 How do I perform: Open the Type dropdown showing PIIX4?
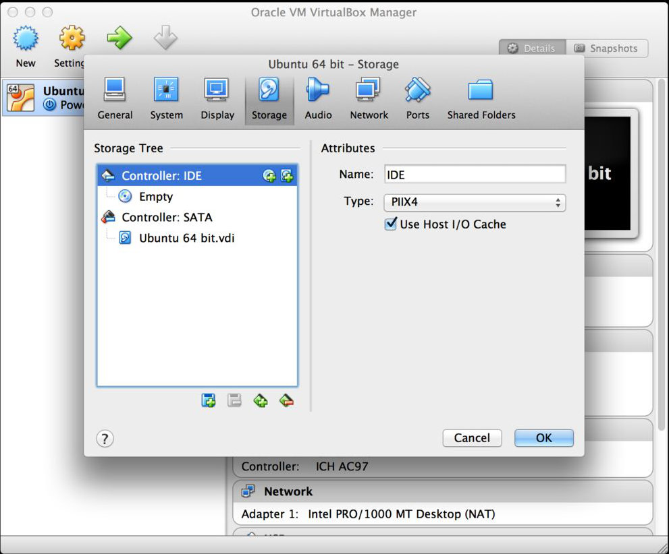[475, 202]
